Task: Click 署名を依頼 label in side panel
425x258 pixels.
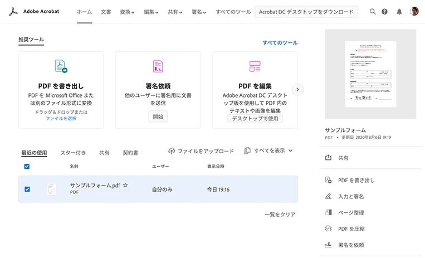Action: coord(351,245)
